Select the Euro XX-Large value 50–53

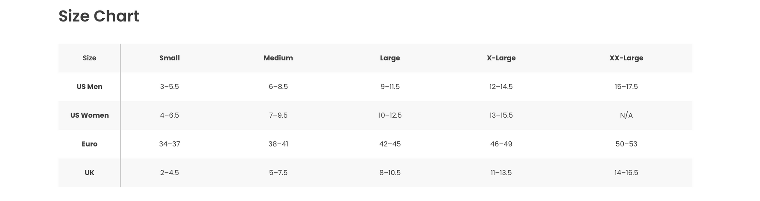[x=626, y=144]
